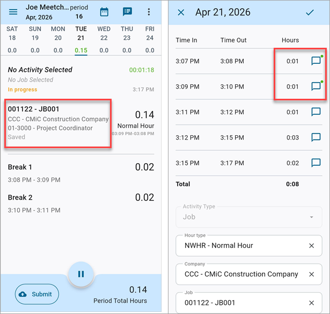Image resolution: width=330 pixels, height=314 pixels.
Task: Clear the 001122 - JB001 job field
Action: click(x=311, y=303)
